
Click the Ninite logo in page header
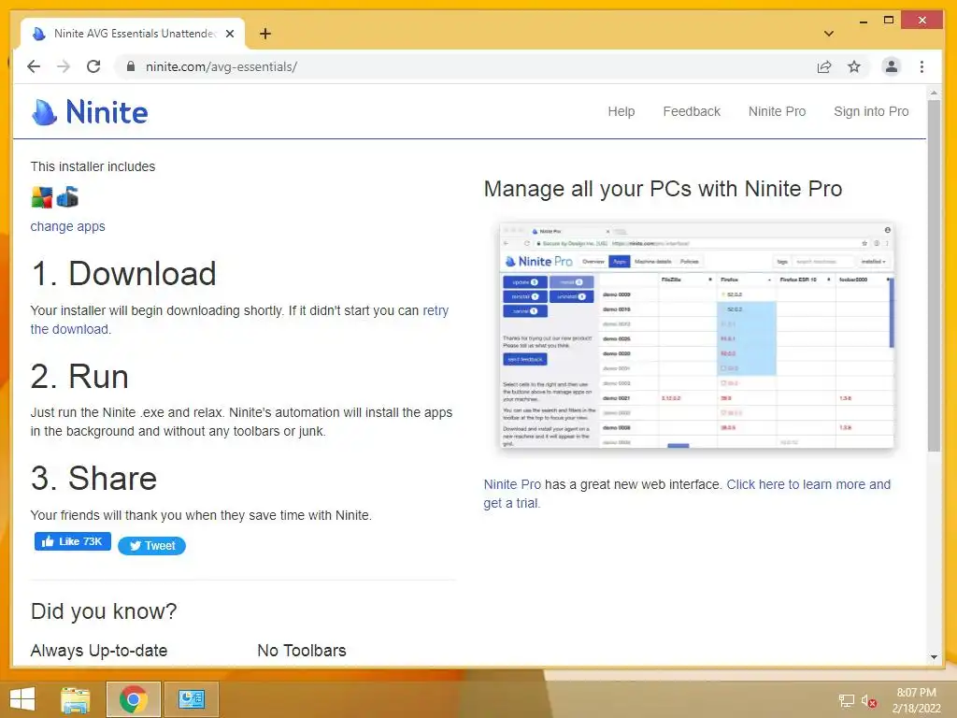pyautogui.click(x=90, y=112)
